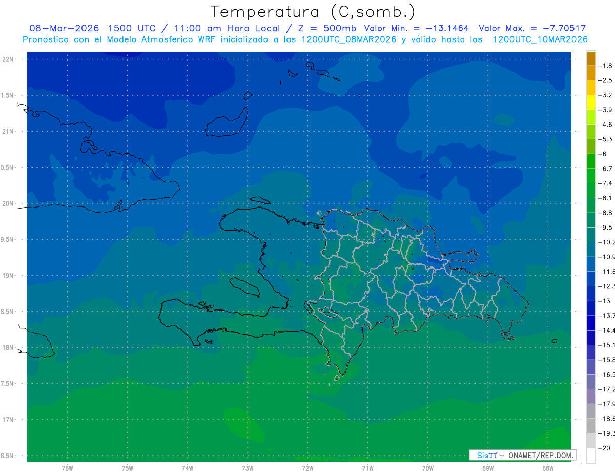Click the "17N" latitude label
The width and height of the screenshot is (615, 475).
(x=8, y=420)
